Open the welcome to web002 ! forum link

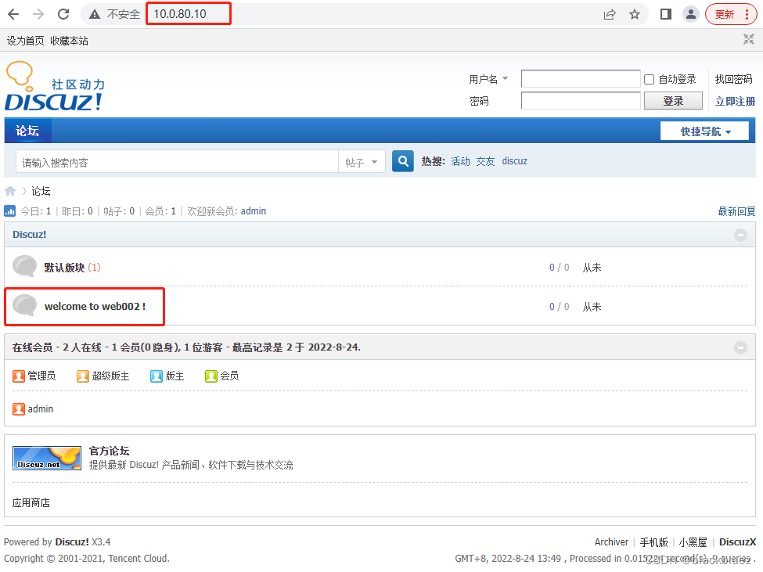95,307
